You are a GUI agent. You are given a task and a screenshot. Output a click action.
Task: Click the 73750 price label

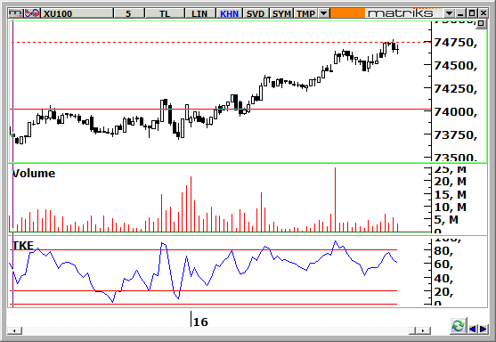455,135
